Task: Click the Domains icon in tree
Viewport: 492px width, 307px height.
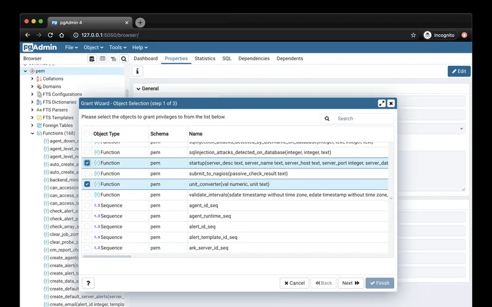Action: pos(39,87)
